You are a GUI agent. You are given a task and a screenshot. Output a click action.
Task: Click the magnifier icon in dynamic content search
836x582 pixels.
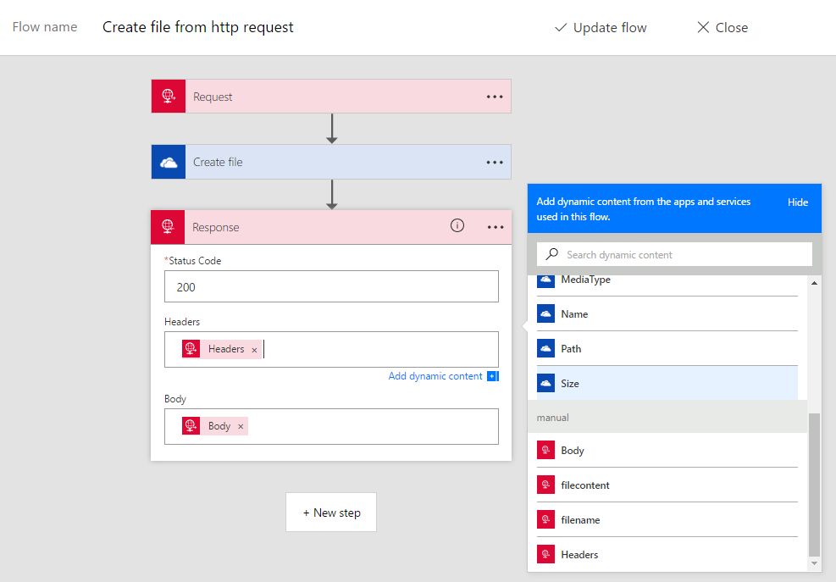click(x=552, y=254)
